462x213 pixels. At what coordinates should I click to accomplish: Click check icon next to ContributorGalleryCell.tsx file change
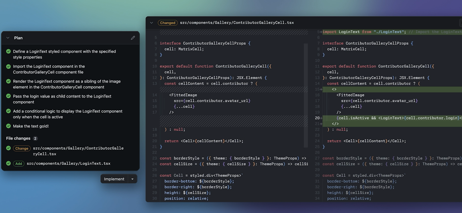click(x=8, y=148)
